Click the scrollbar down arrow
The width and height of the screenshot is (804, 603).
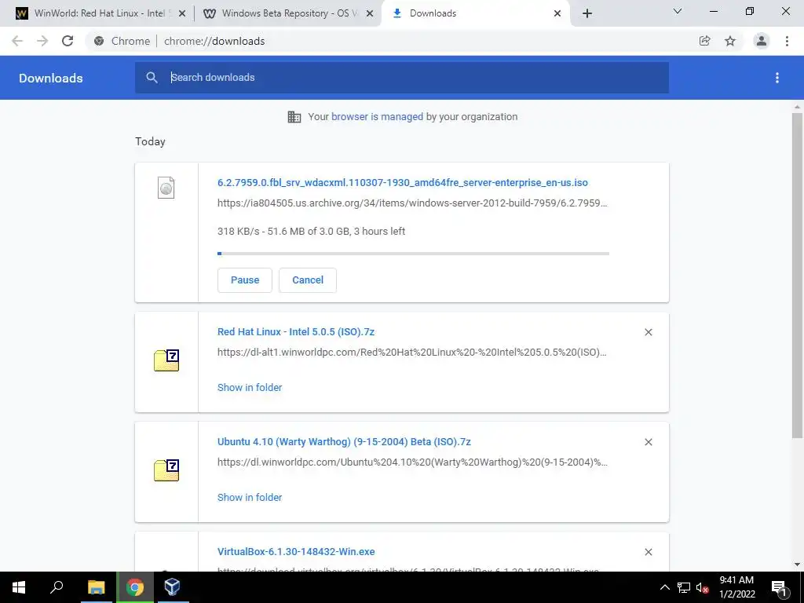pyautogui.click(x=797, y=565)
